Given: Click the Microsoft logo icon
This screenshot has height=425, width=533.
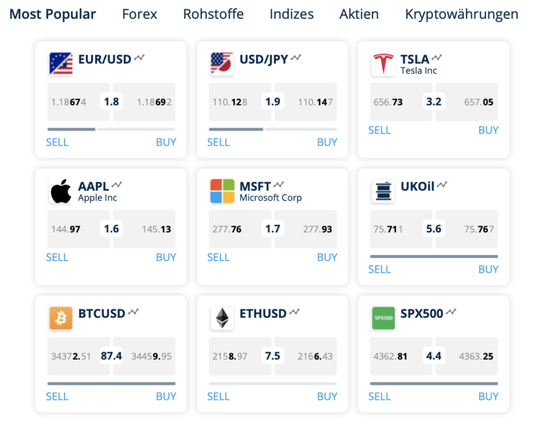Looking at the screenshot, I should [x=222, y=191].
